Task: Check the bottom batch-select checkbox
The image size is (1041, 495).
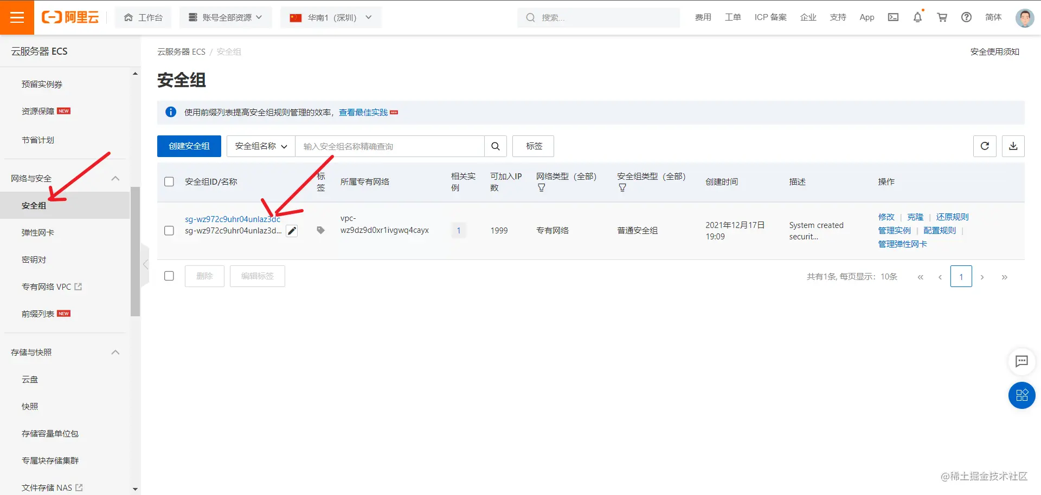Action: coord(169,276)
